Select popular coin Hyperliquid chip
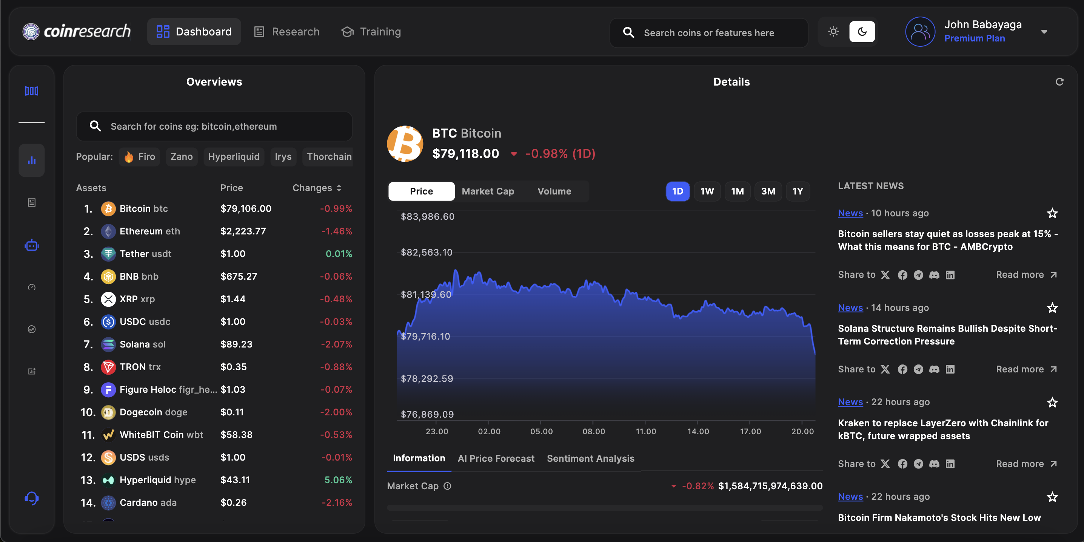Screen dimensions: 1084x542 [234, 157]
